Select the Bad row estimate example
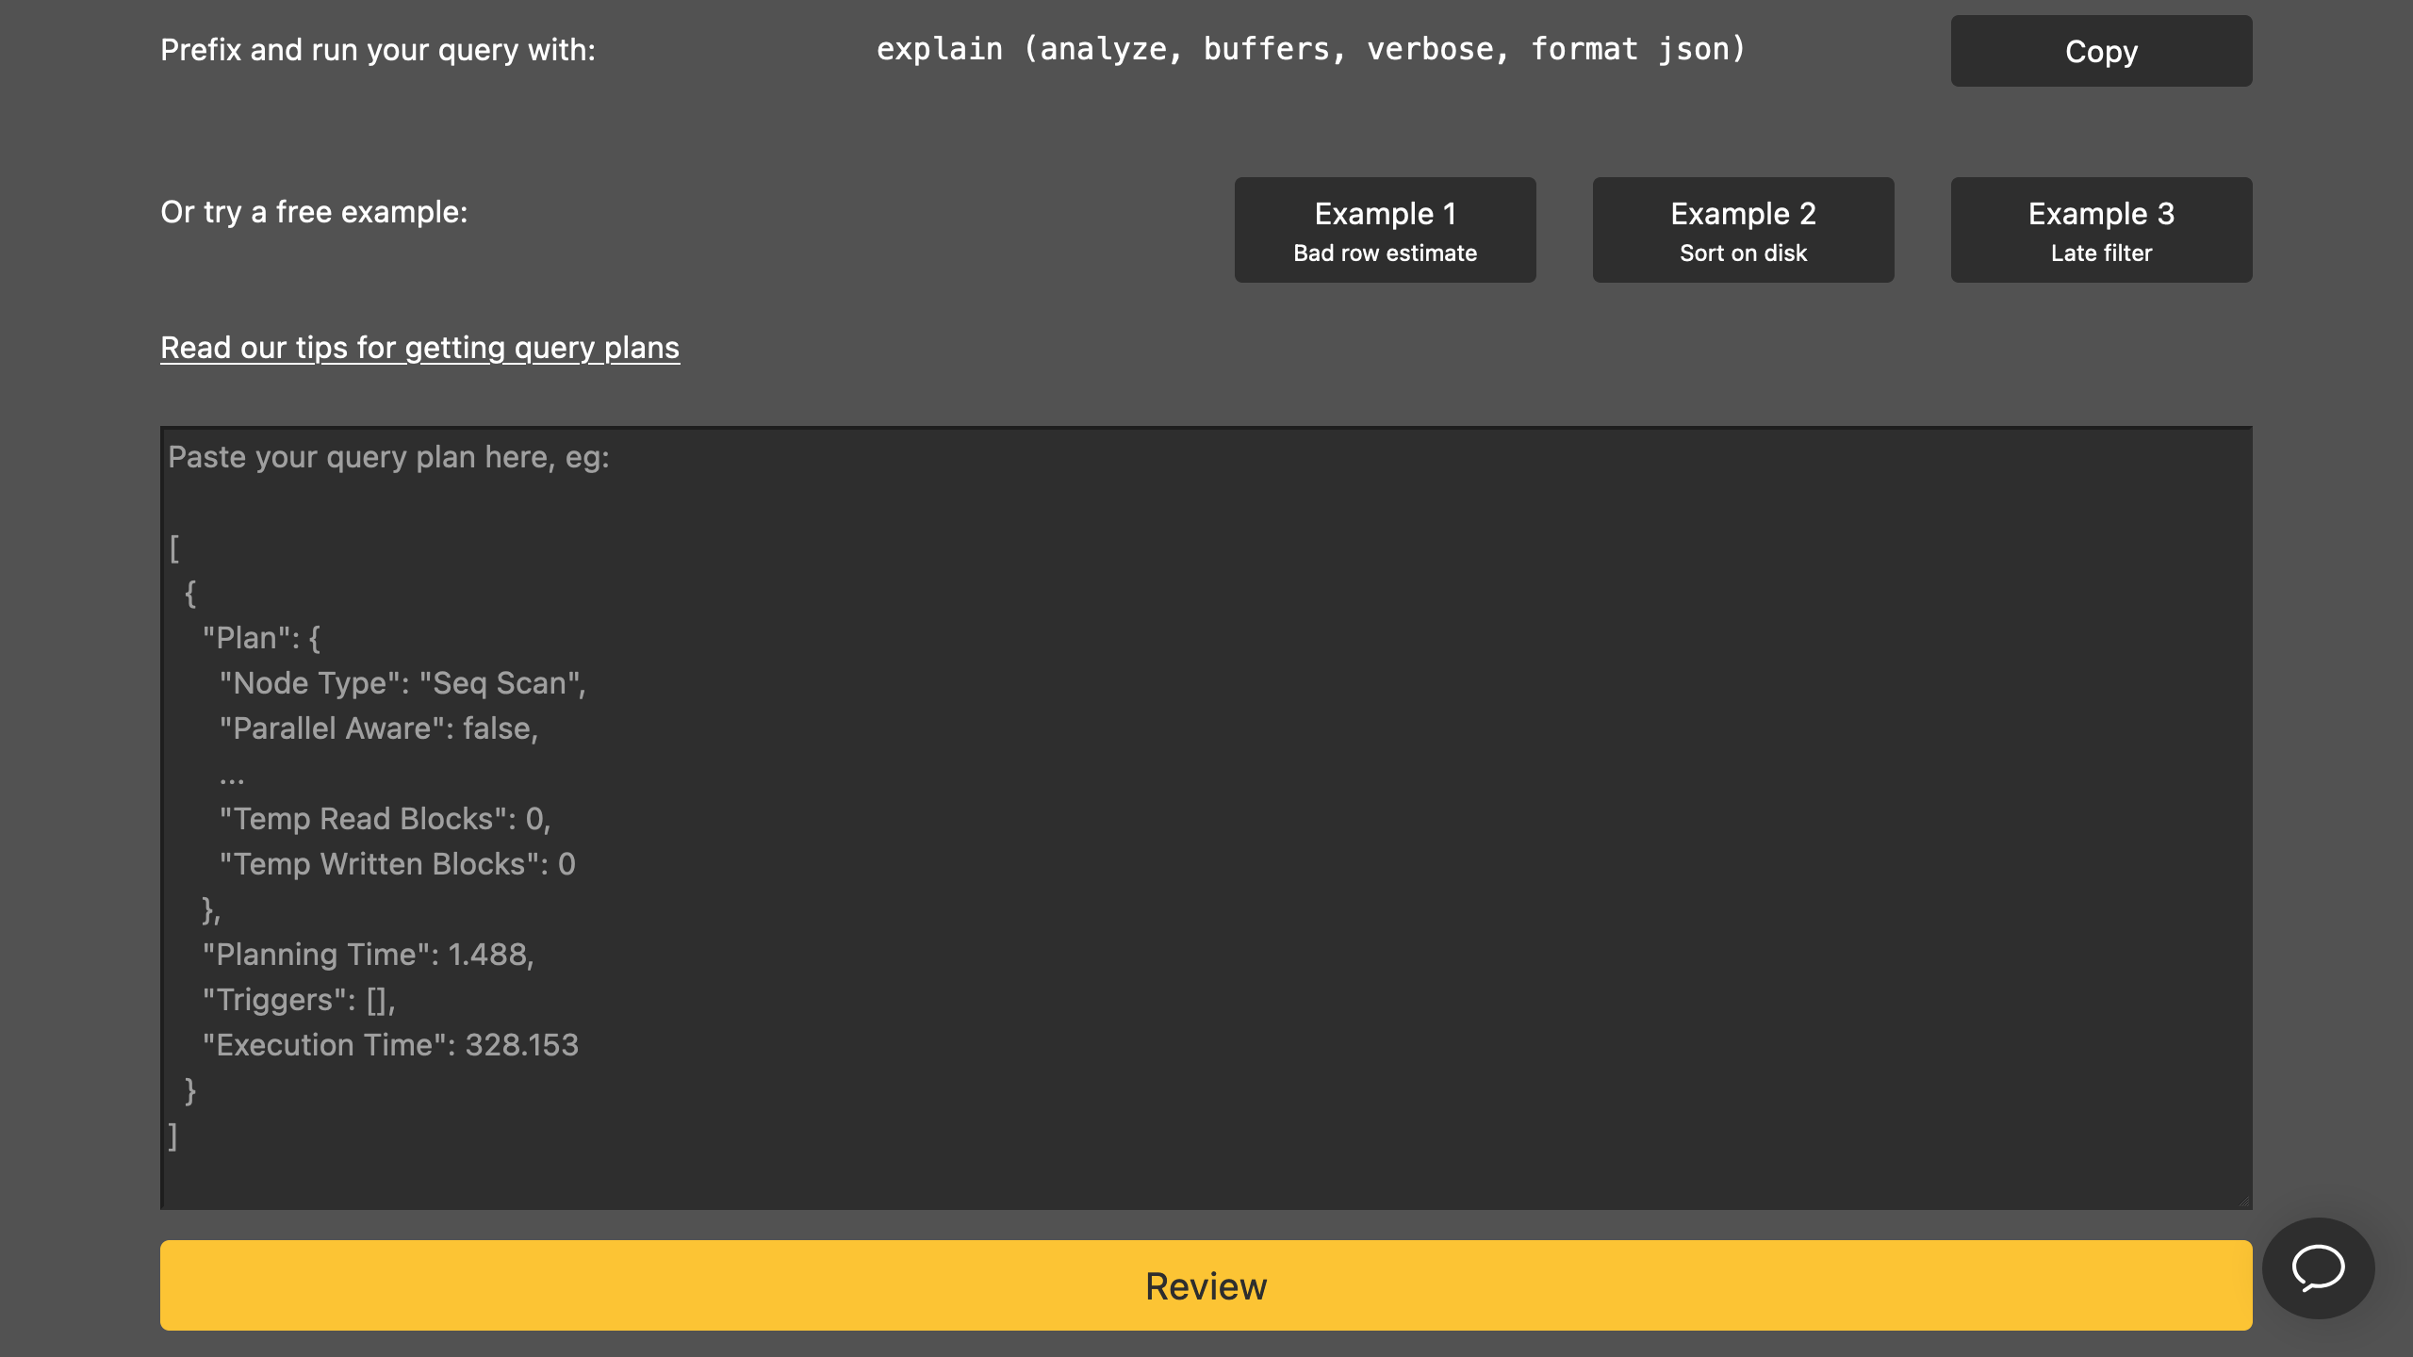This screenshot has width=2413, height=1357. click(1384, 229)
